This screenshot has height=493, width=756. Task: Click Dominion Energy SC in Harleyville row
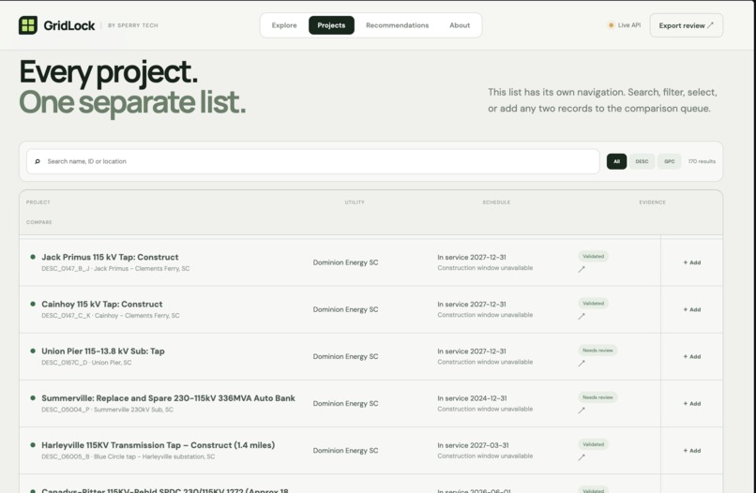(345, 451)
